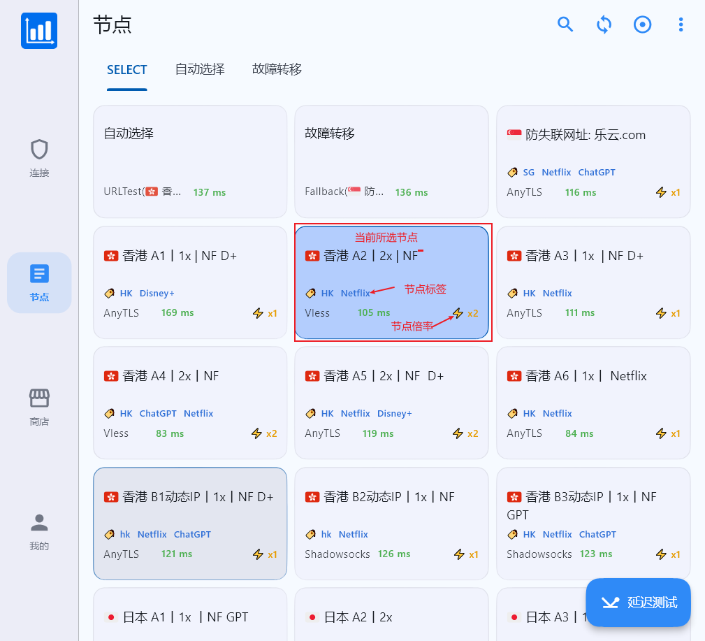
Task: Run the 延迟测试 latency test button
Action: 638,603
